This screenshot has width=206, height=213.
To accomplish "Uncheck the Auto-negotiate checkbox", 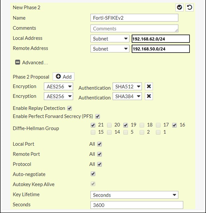I will pos(93,174).
